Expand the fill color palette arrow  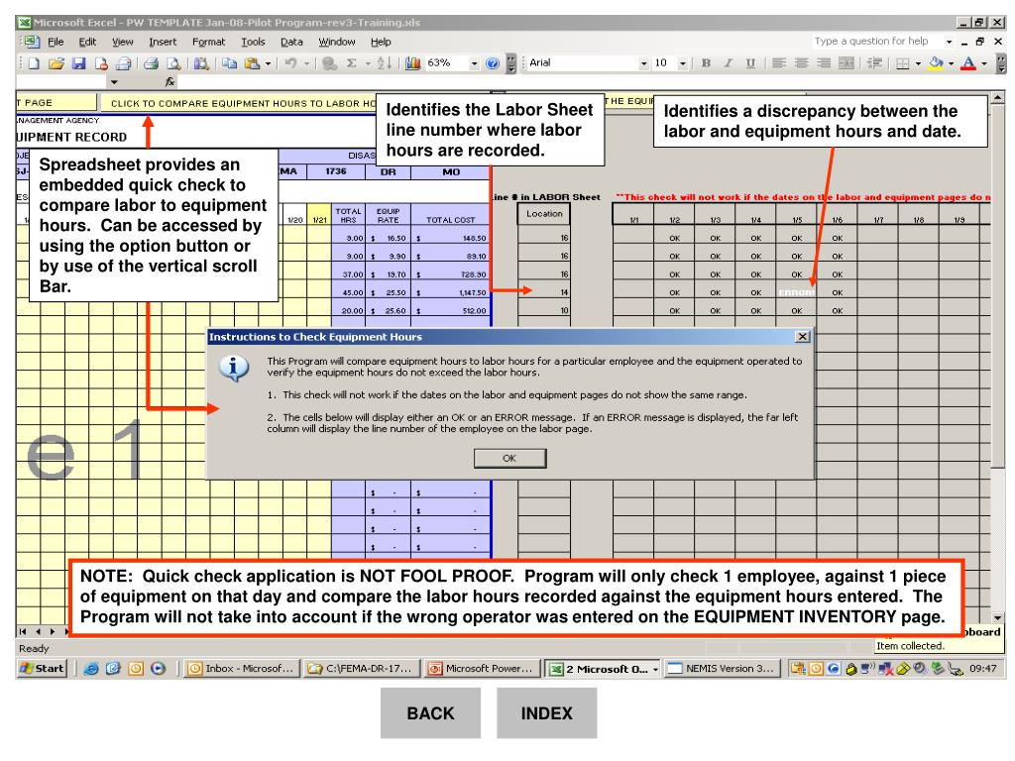coord(951,63)
